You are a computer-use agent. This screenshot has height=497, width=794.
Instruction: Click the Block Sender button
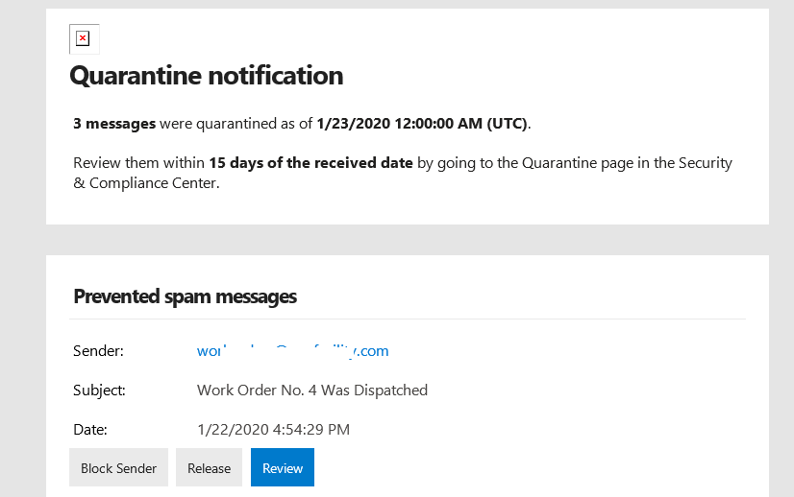[x=118, y=468]
